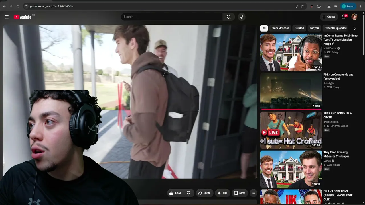
Task: Save the video to a playlist
Action: pos(240,193)
